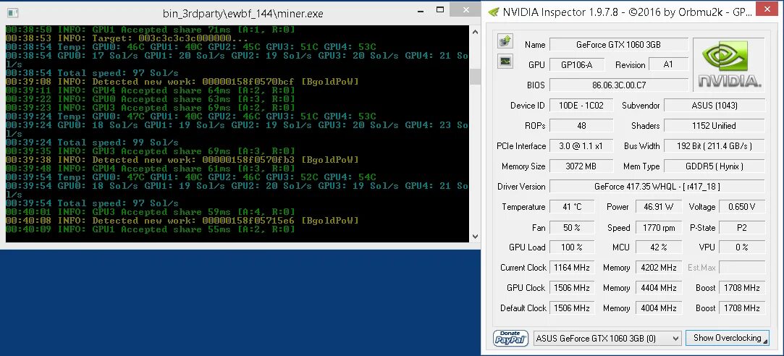The height and width of the screenshot is (356, 784).
Task: Click Current Clock Memory value 4202 MHz
Action: click(659, 268)
